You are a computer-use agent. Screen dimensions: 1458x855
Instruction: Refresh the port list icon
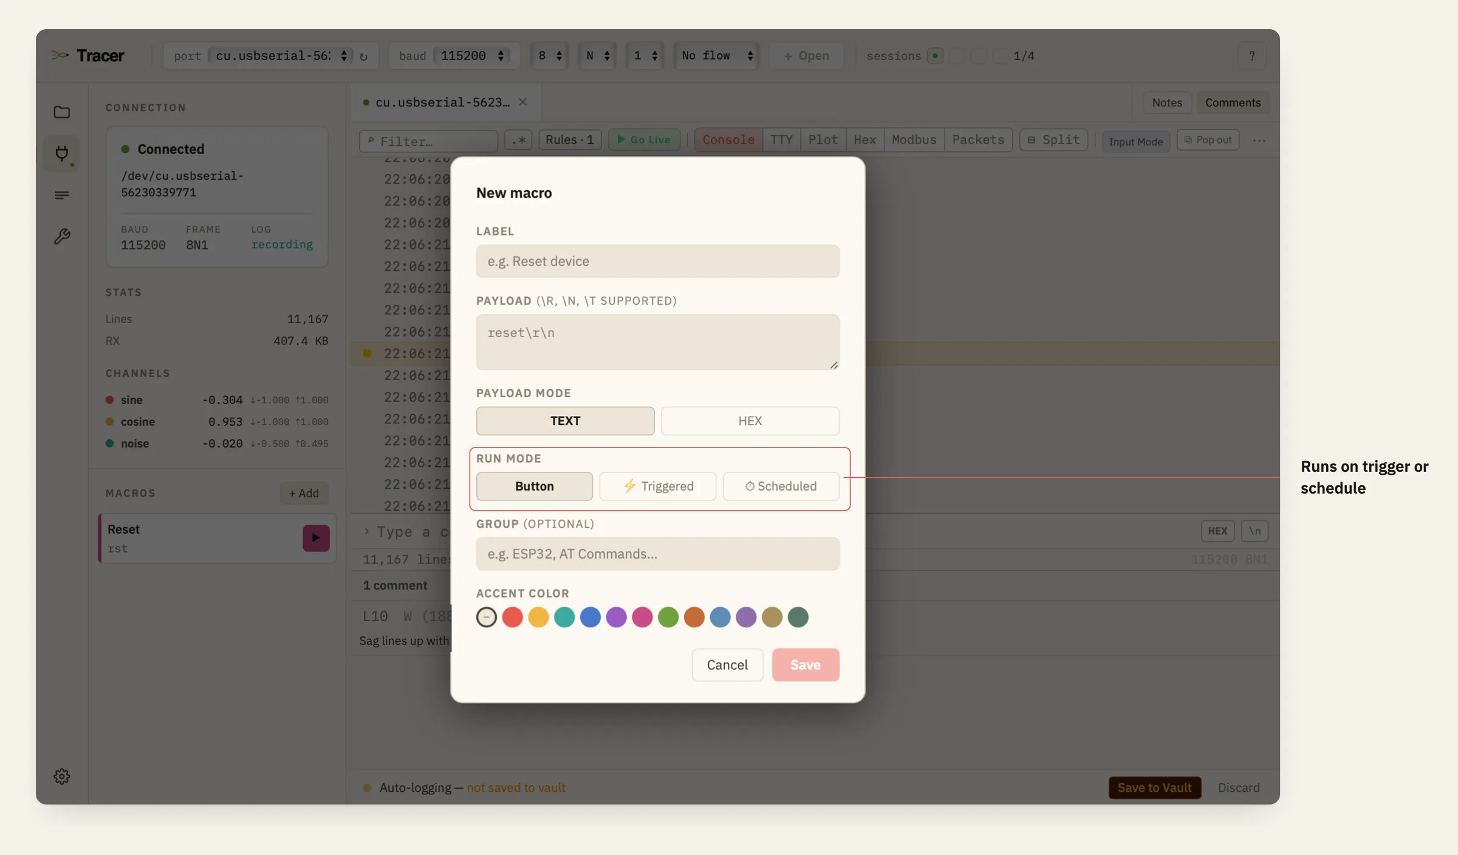point(363,56)
